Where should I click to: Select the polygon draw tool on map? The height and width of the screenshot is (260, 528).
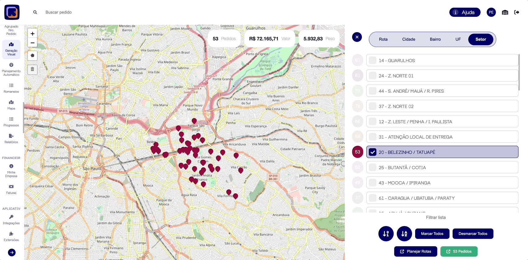[x=32, y=56]
